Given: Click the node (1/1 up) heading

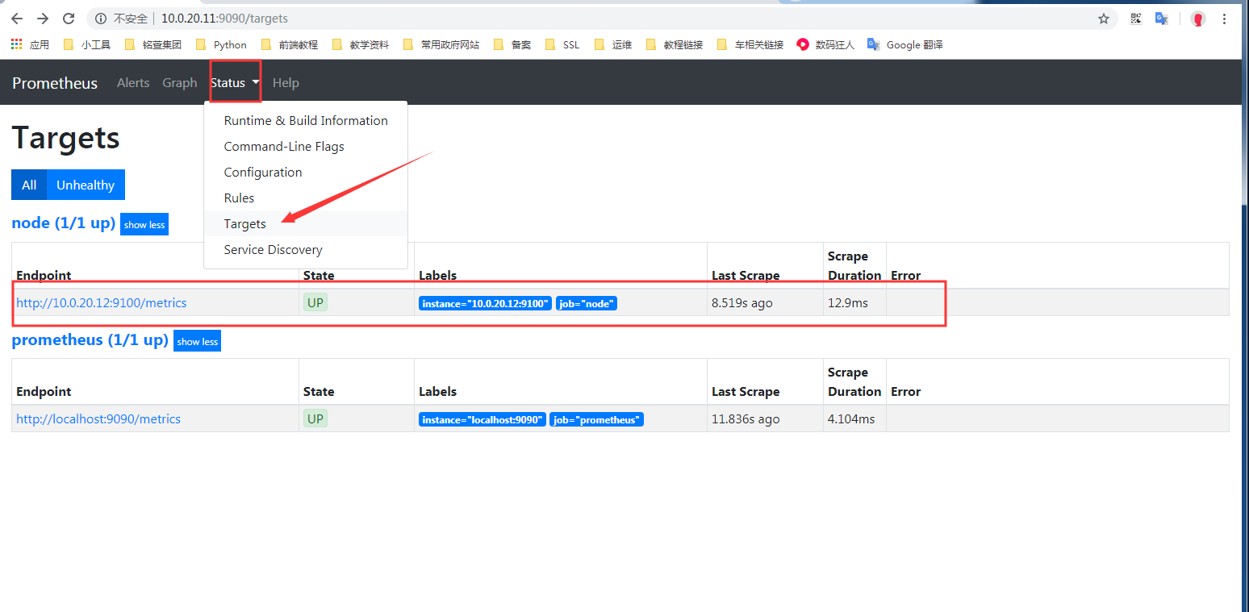Looking at the screenshot, I should pyautogui.click(x=64, y=223).
